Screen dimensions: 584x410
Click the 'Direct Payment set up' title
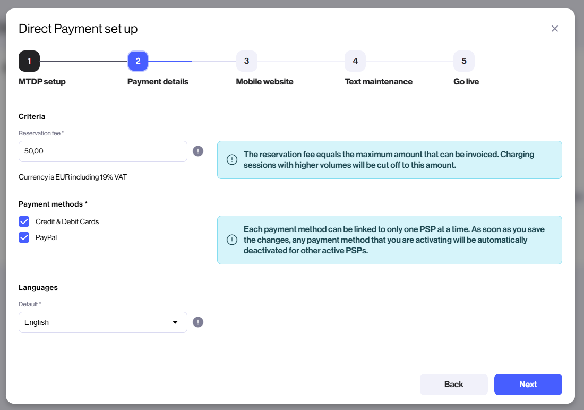tap(78, 29)
